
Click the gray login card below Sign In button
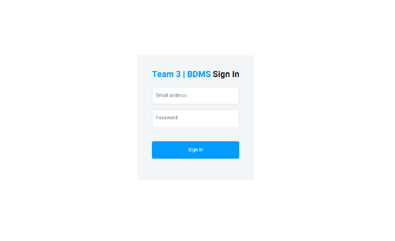pyautogui.click(x=195, y=169)
